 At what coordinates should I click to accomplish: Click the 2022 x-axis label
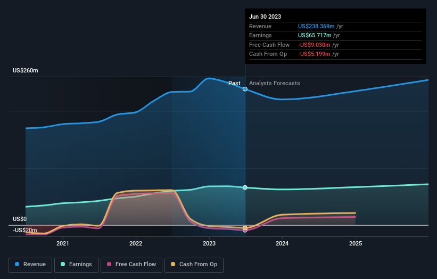(136, 244)
